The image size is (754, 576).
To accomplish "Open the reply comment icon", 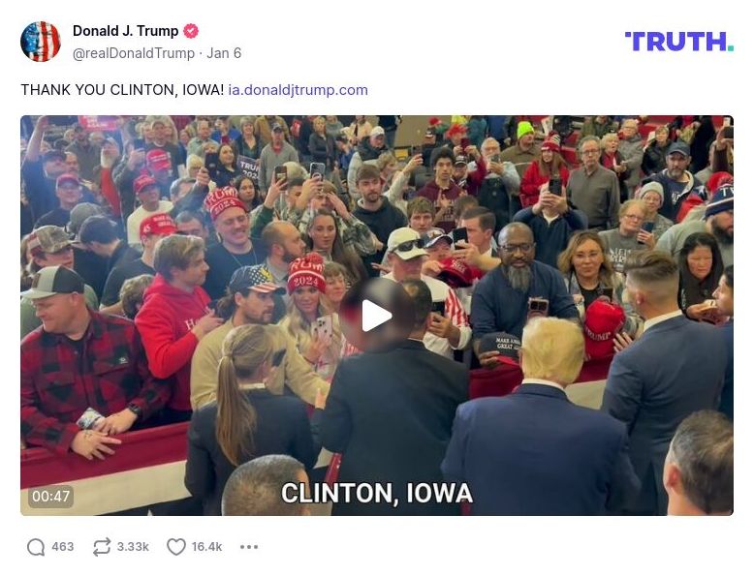I will [x=36, y=547].
